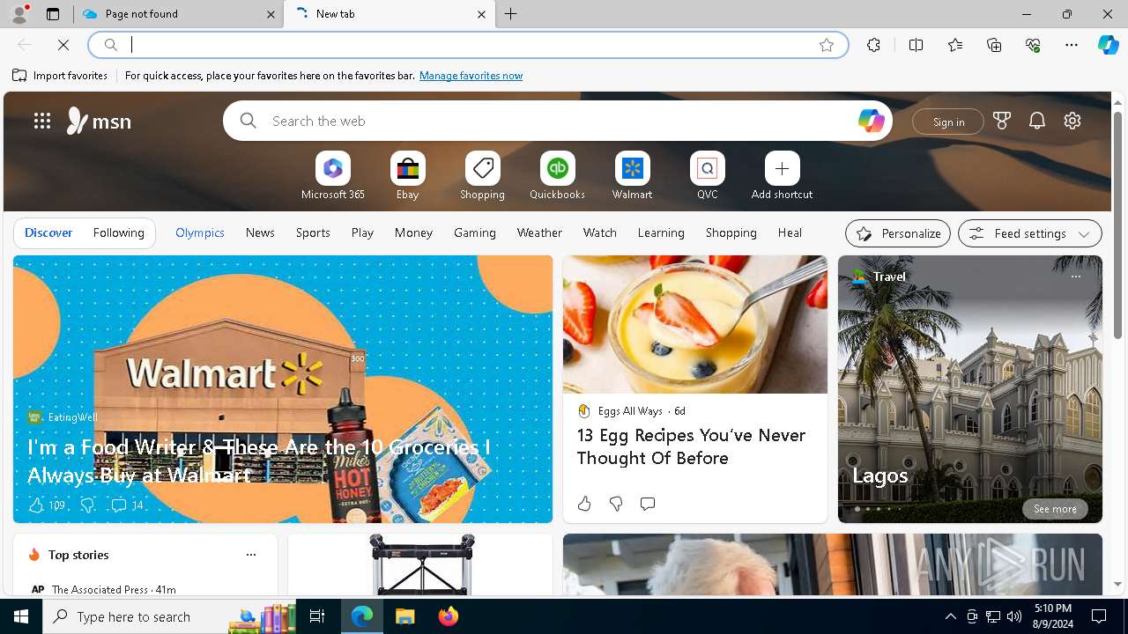Switch to the Discover tab

click(x=48, y=232)
